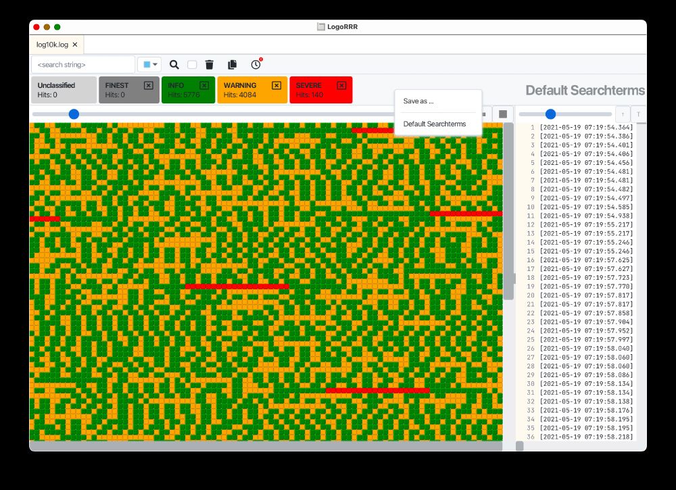Toggle the FINEST filter button

coord(129,90)
